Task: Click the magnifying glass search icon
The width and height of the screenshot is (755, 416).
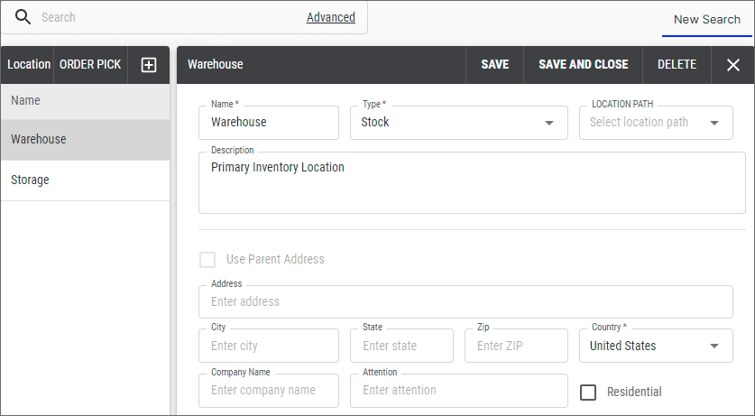Action: coord(23,17)
